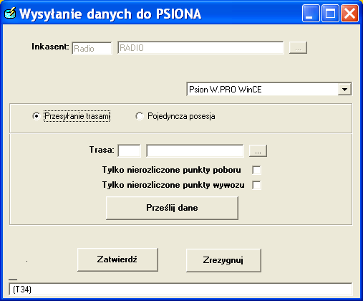Click the Inkasent name field showing RADIO
The width and height of the screenshot is (363, 301).
[x=200, y=47]
